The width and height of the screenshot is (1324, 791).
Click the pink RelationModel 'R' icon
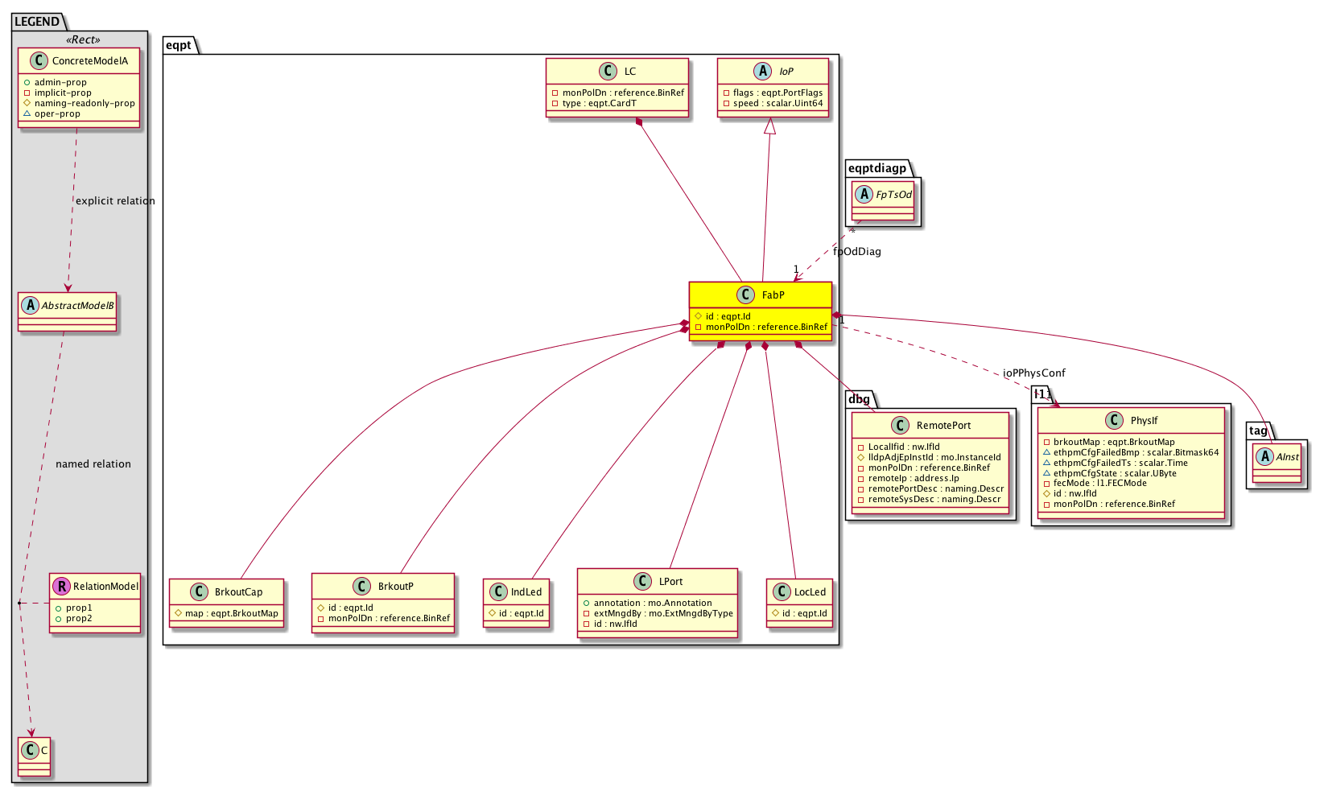pos(61,587)
